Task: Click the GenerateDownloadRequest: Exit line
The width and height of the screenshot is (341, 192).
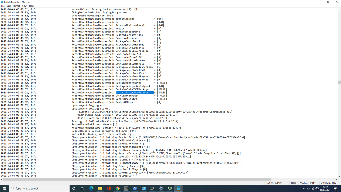Action: [x=92, y=16]
